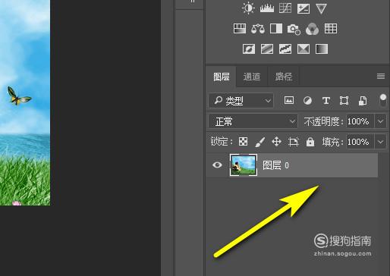Click the butterfly on the canvas image
This screenshot has height=276, width=390.
pos(18,96)
